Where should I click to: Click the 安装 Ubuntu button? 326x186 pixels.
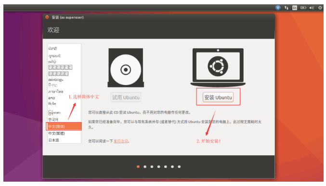pos(218,97)
